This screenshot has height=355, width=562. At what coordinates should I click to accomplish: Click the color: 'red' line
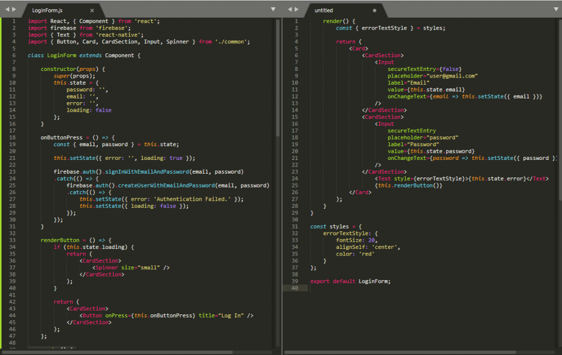click(x=355, y=254)
